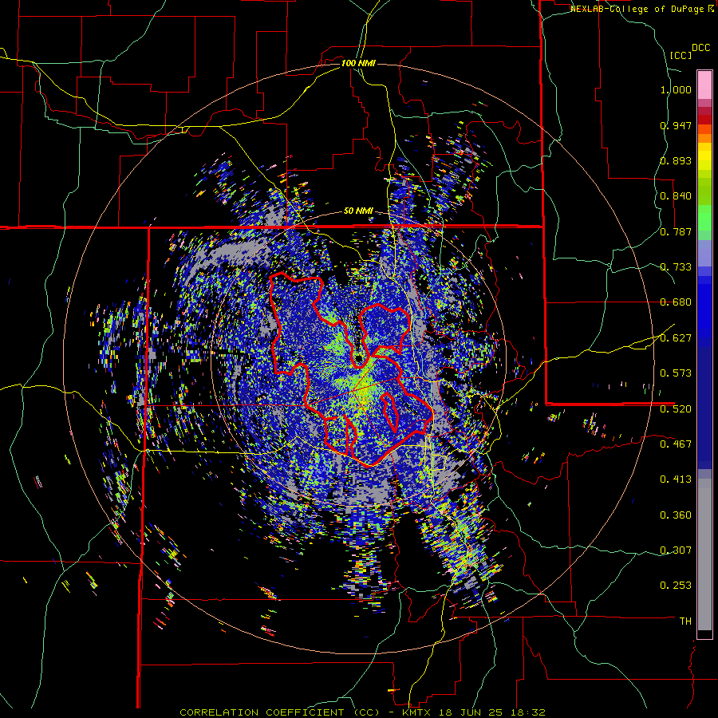Viewport: 718px width, 718px height.
Task: Select the 0.360 scale value
Action: (x=676, y=515)
